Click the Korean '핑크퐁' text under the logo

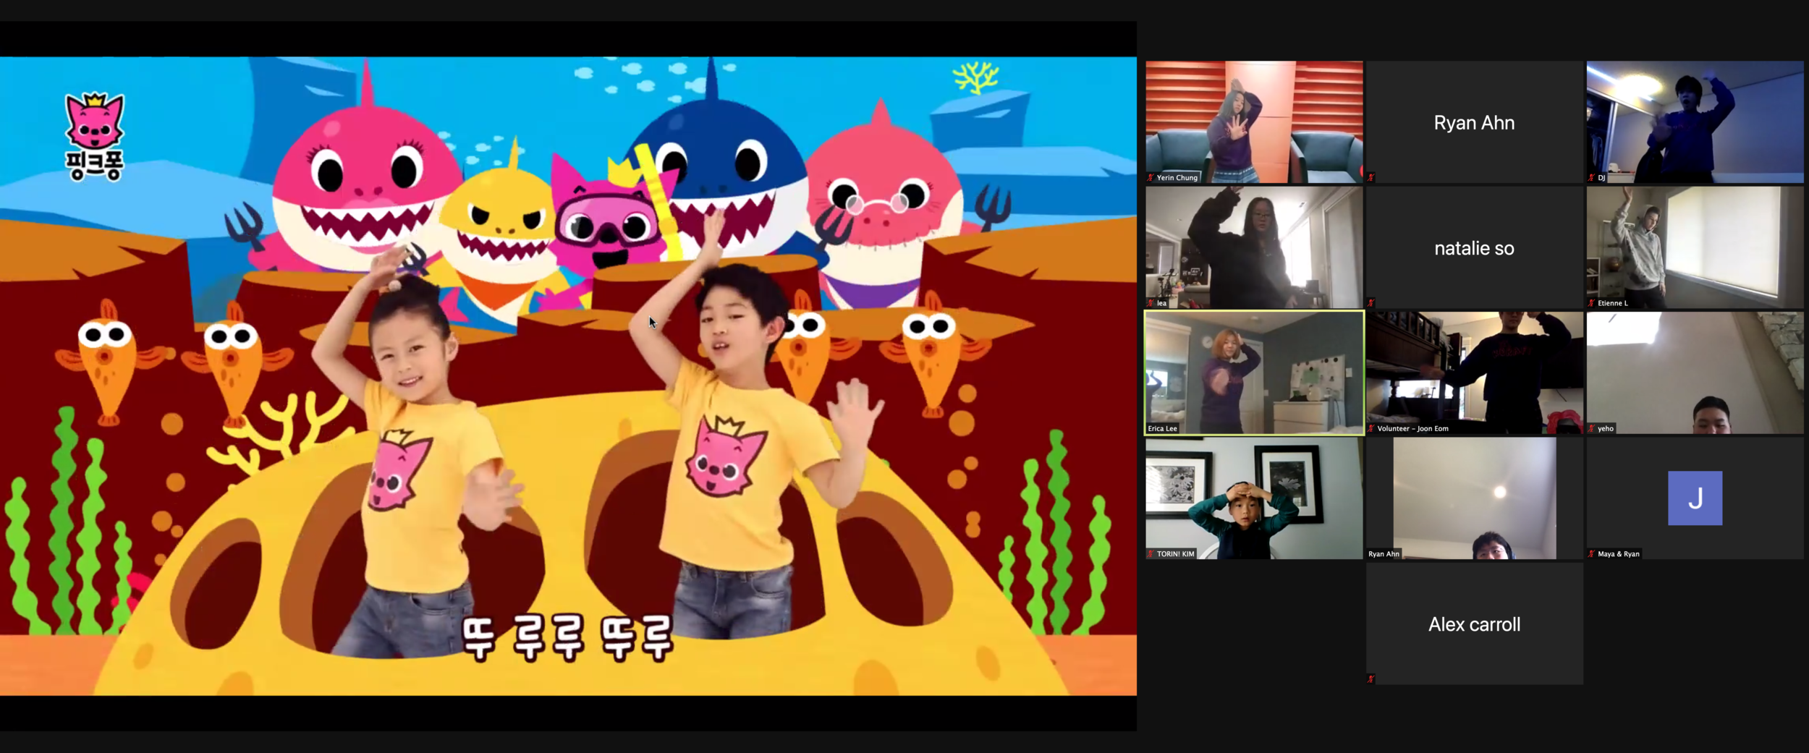coord(95,166)
